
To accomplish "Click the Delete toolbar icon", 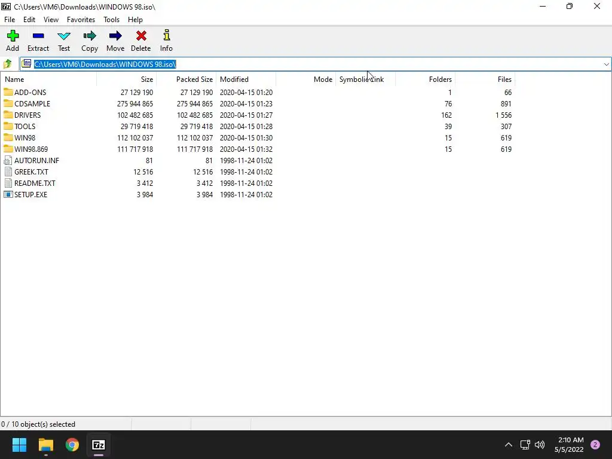I will (141, 36).
